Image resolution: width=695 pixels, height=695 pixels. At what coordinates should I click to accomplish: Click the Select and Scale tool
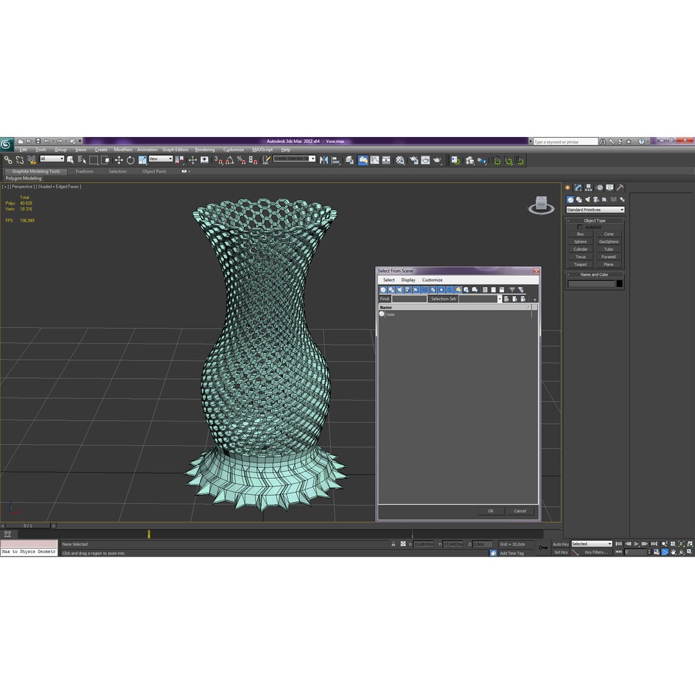click(x=142, y=160)
